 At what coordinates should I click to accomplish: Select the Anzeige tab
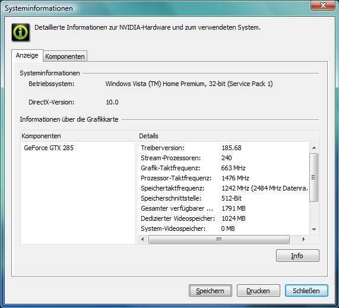point(27,56)
